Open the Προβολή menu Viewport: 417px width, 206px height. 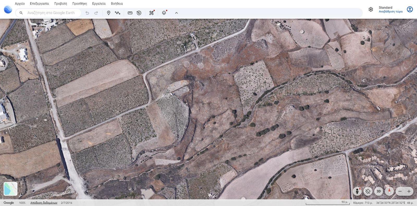(x=60, y=4)
